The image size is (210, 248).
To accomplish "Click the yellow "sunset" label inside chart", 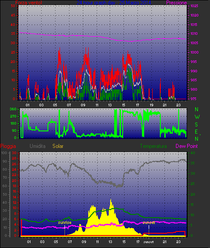I will tap(149, 223).
